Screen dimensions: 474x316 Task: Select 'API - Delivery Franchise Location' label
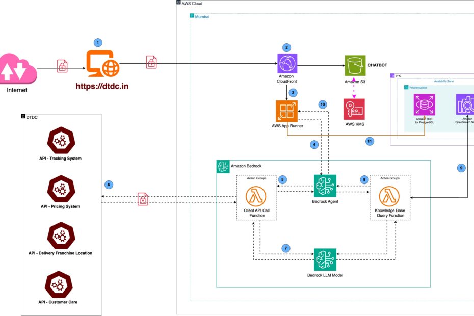click(61, 253)
